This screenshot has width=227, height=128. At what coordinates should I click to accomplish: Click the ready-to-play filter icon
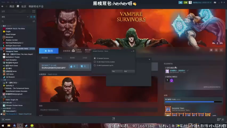pyautogui.click(x=34, y=17)
